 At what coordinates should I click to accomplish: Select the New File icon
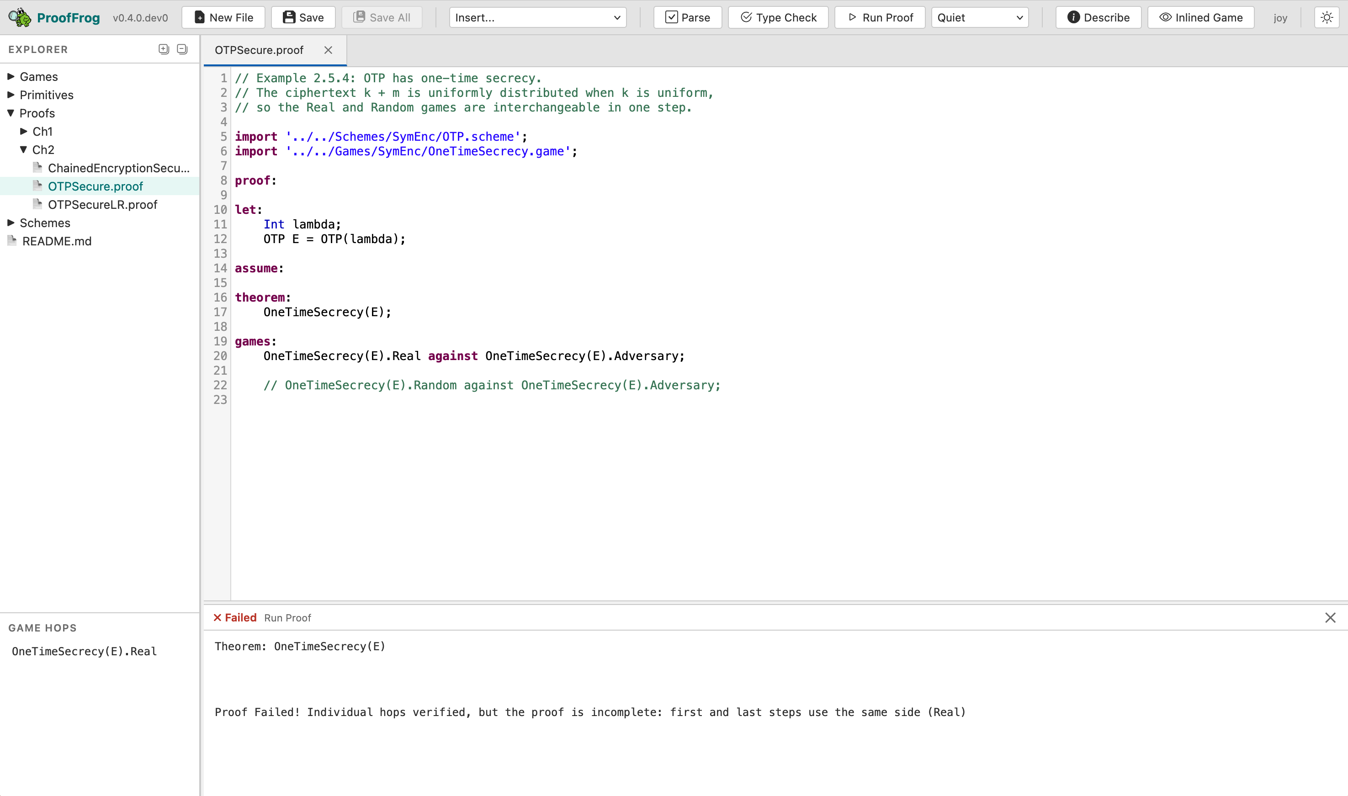[199, 17]
